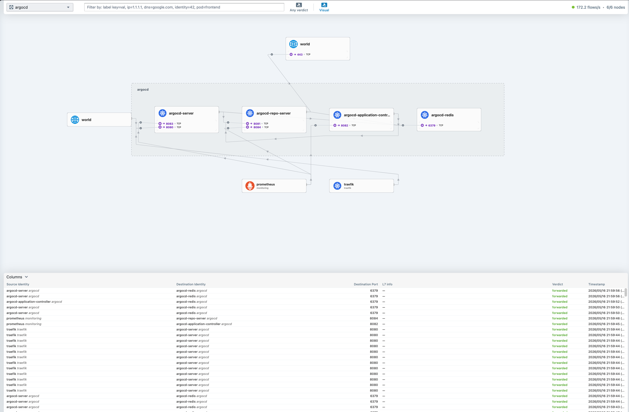The width and height of the screenshot is (629, 412).
Task: Click the flows table vertical scrollbar
Action: [x=626, y=292]
